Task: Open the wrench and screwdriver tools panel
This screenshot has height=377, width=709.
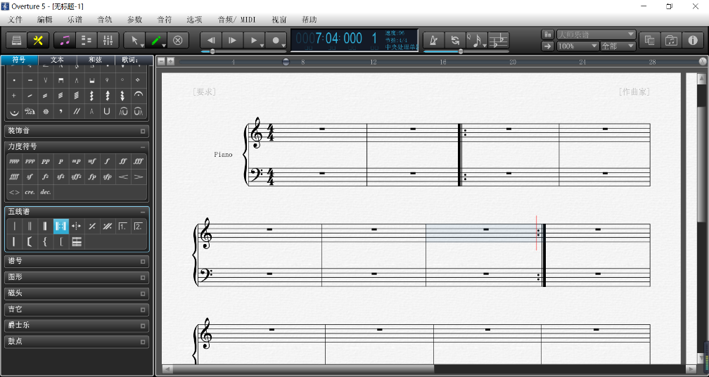Action: point(38,40)
